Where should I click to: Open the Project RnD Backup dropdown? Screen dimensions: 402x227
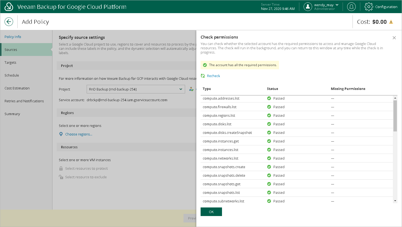tap(136, 89)
